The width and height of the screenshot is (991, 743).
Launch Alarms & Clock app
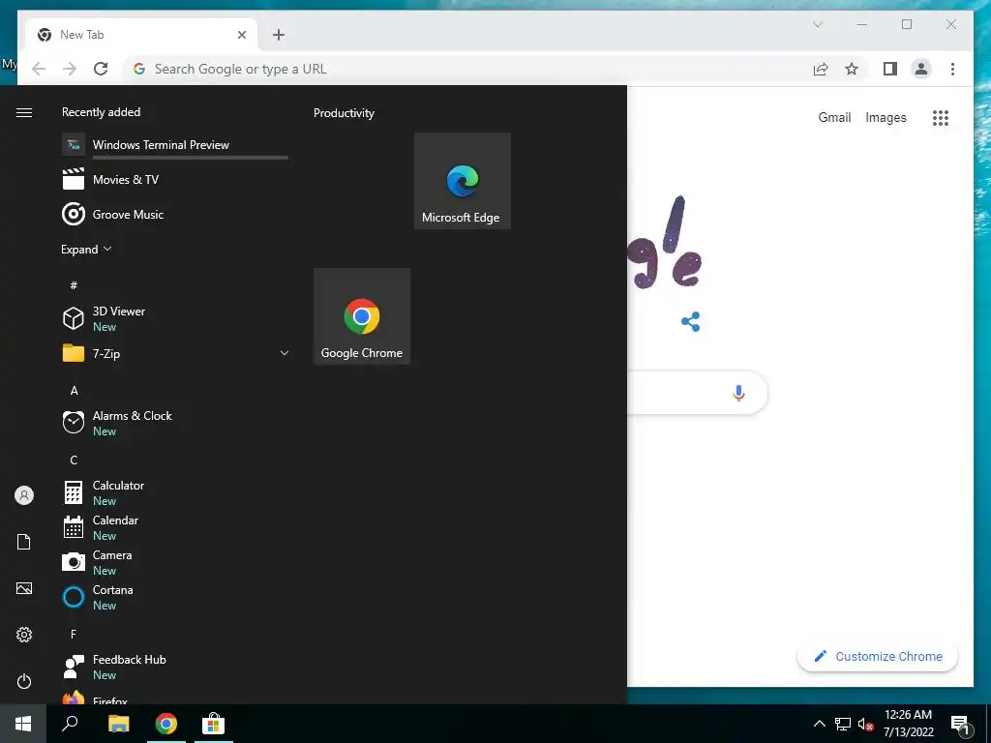(x=175, y=423)
